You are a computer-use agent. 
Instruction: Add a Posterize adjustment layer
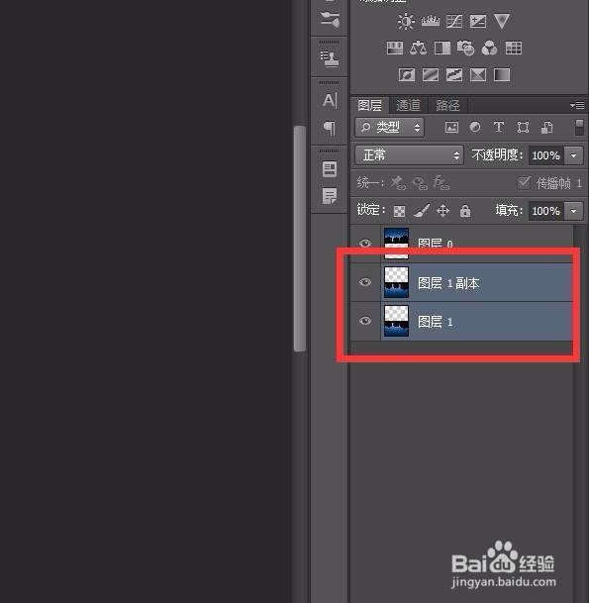click(x=431, y=75)
